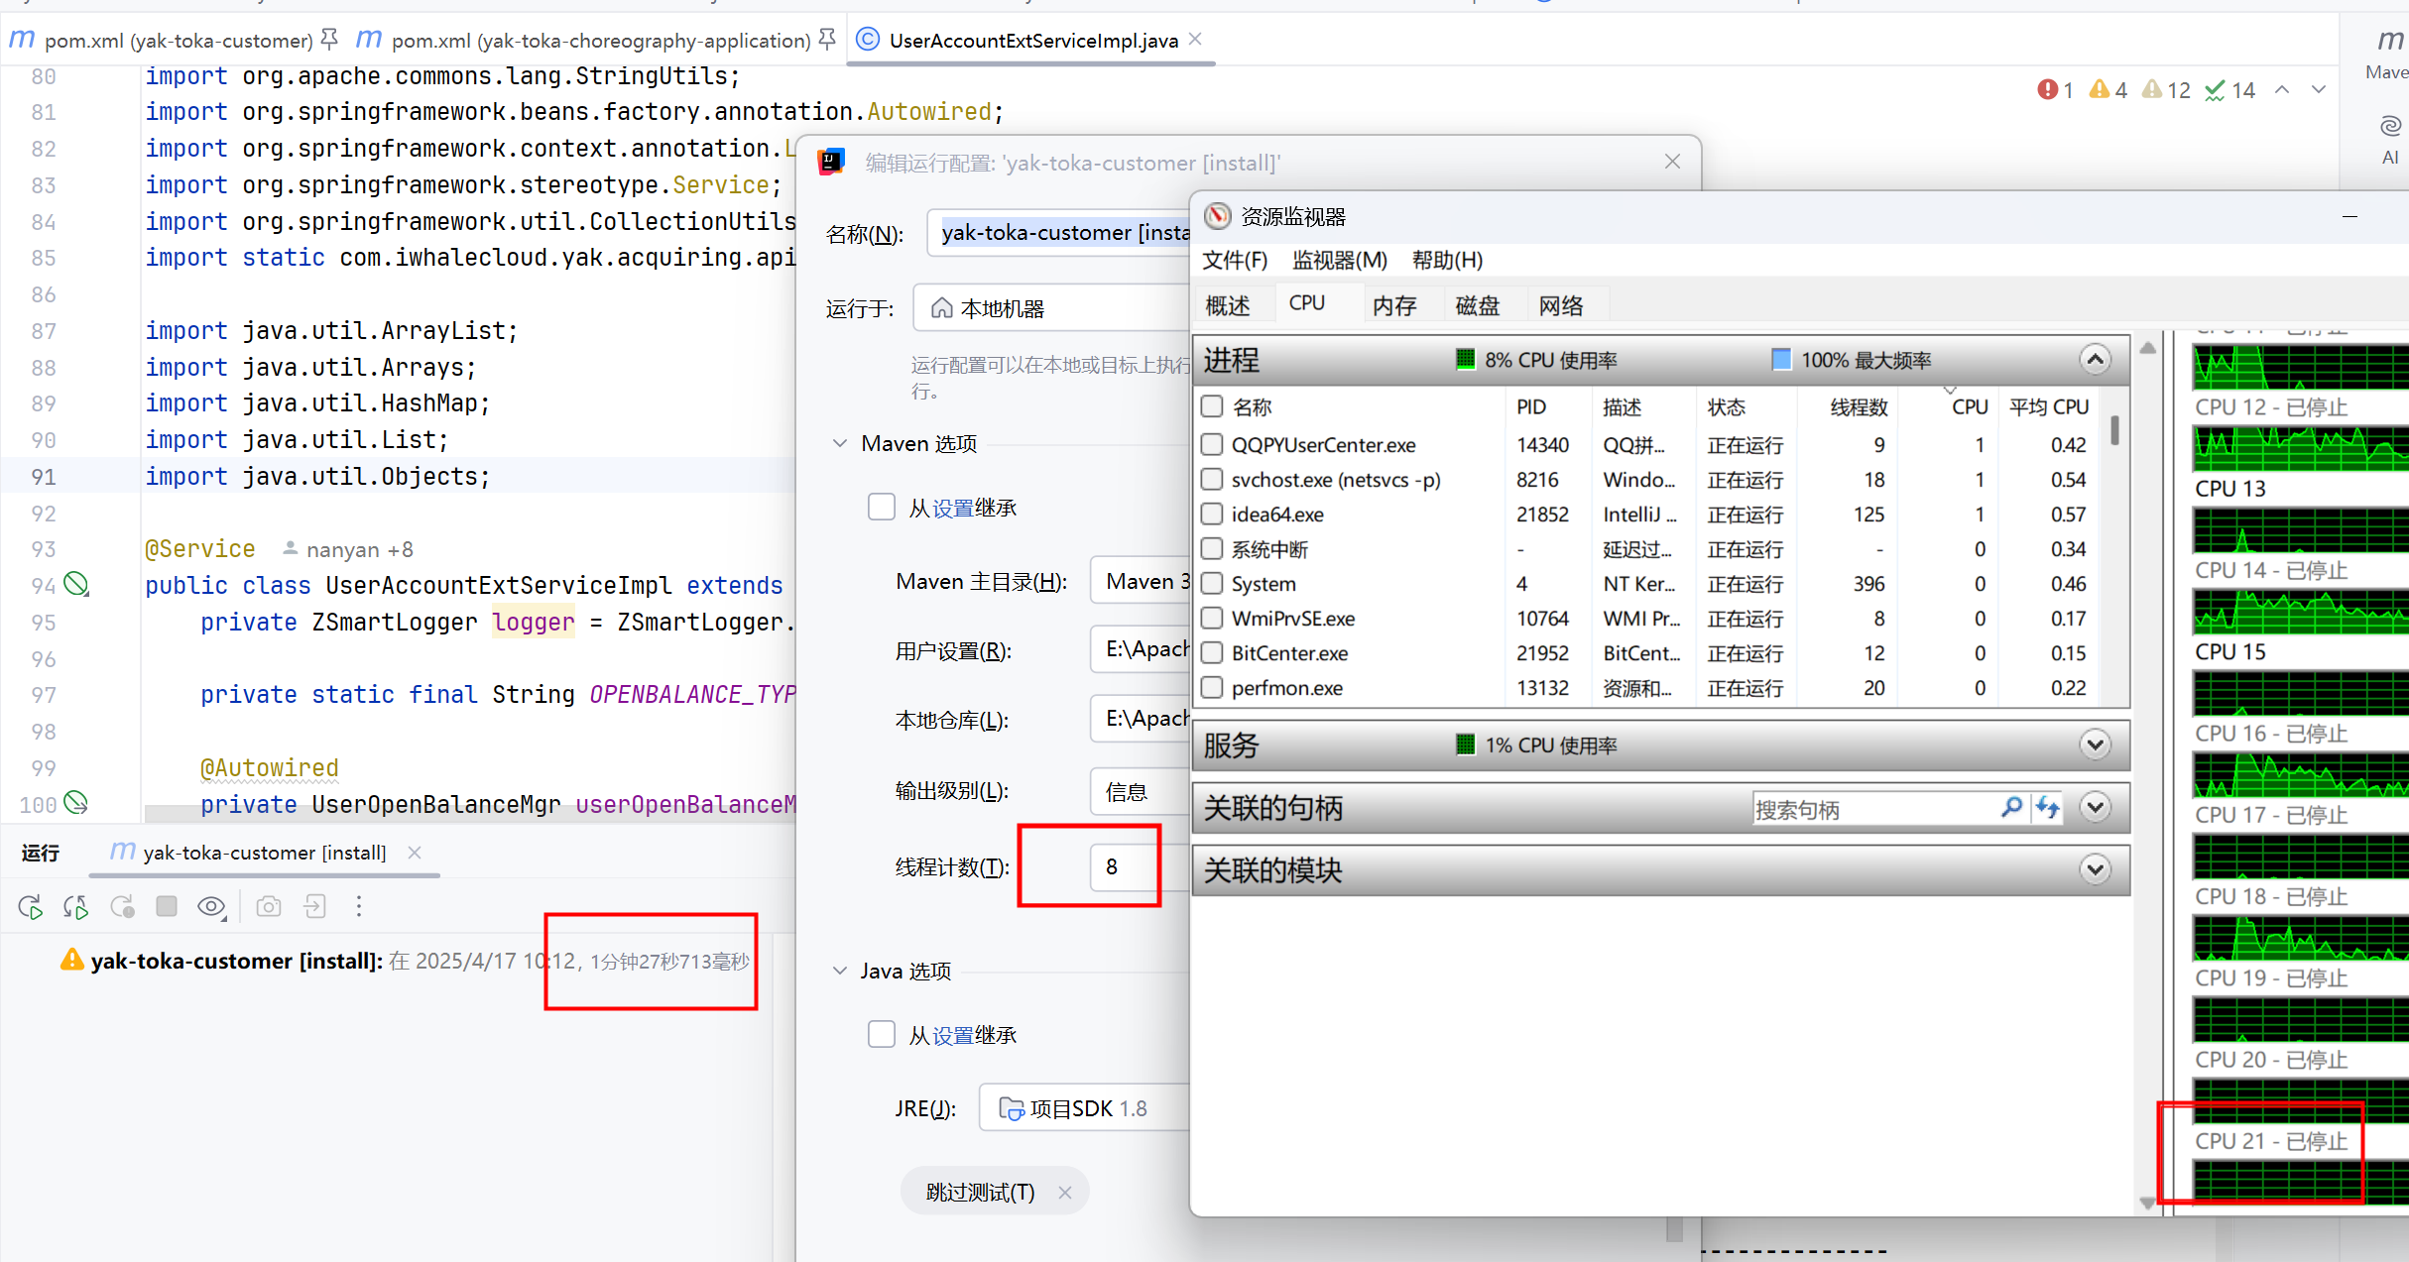Expand the 服务 services section
2409x1262 pixels.
coord(2095,745)
